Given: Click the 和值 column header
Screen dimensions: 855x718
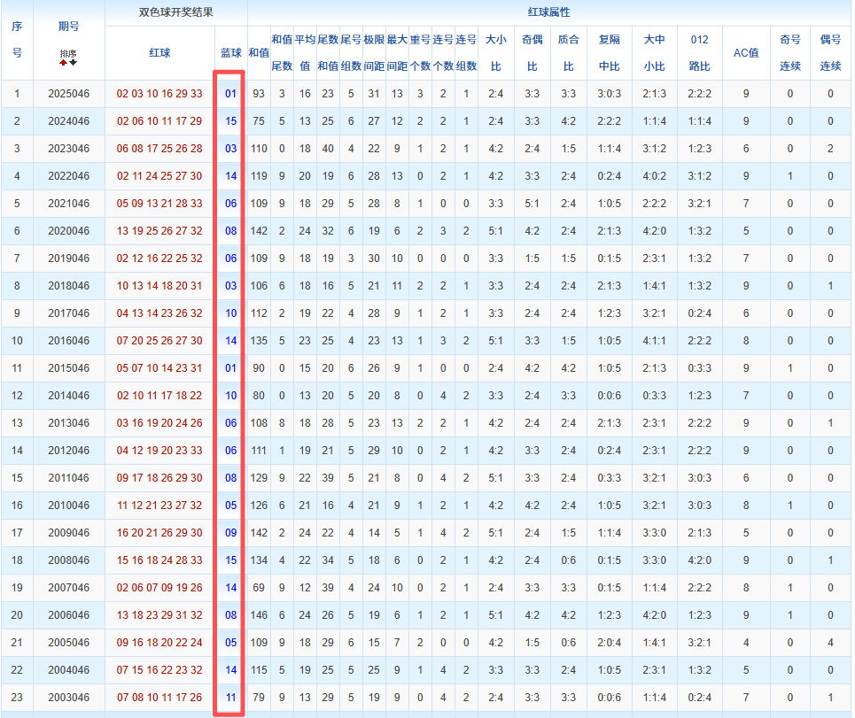Looking at the screenshot, I should (x=259, y=53).
